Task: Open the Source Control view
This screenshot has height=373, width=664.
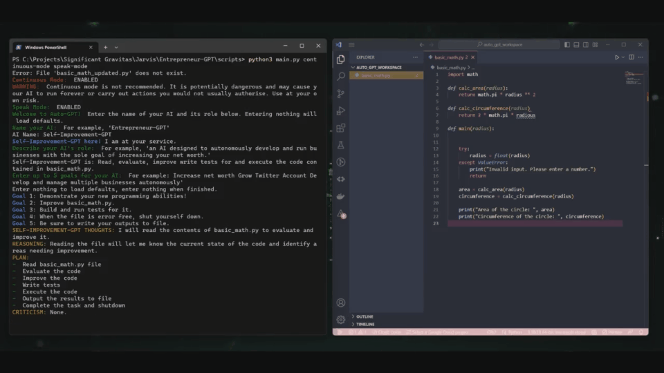Action: (x=340, y=93)
